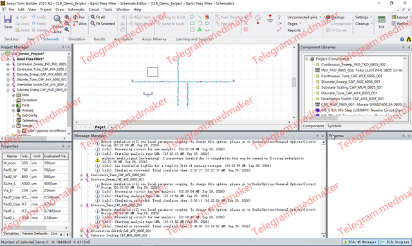Open the Cleanup dropdown
The height and width of the screenshot is (246, 412).
tap(364, 24)
